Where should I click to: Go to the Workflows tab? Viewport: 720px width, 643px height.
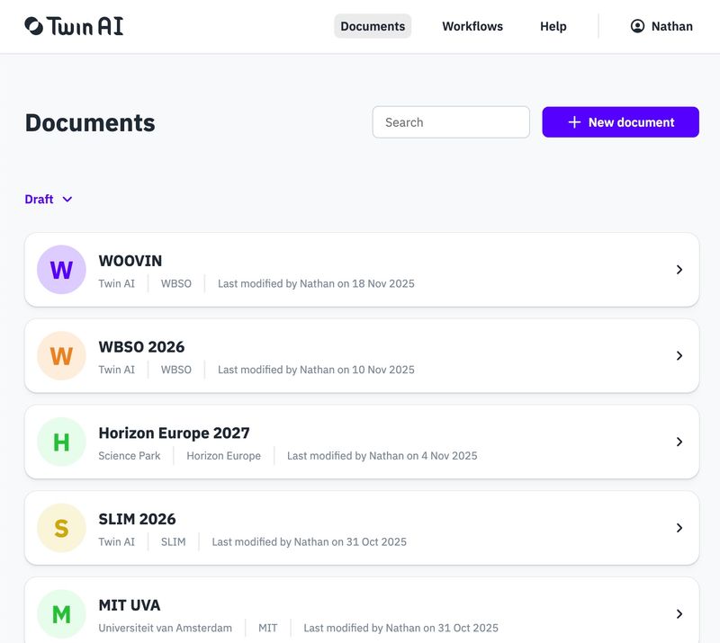tap(472, 26)
